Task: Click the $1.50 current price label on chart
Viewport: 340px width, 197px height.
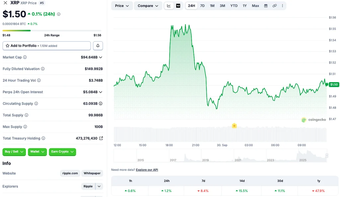Action: pyautogui.click(x=334, y=84)
